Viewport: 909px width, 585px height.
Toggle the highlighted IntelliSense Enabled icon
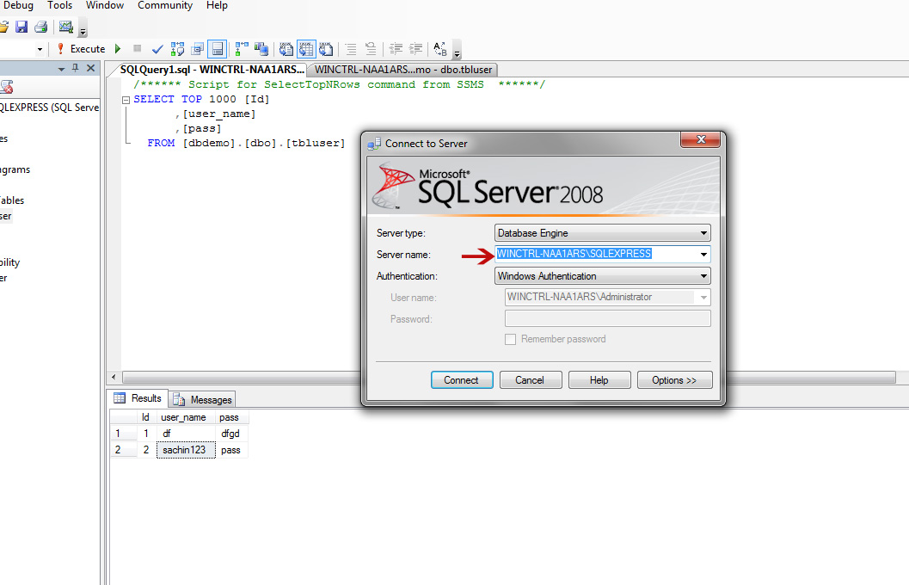[x=218, y=49]
